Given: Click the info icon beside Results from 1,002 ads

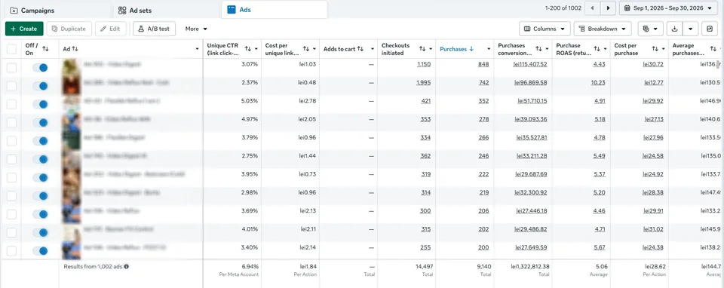Looking at the screenshot, I should tap(127, 266).
